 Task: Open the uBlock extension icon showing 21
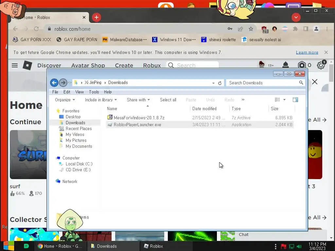pyautogui.click(x=264, y=29)
